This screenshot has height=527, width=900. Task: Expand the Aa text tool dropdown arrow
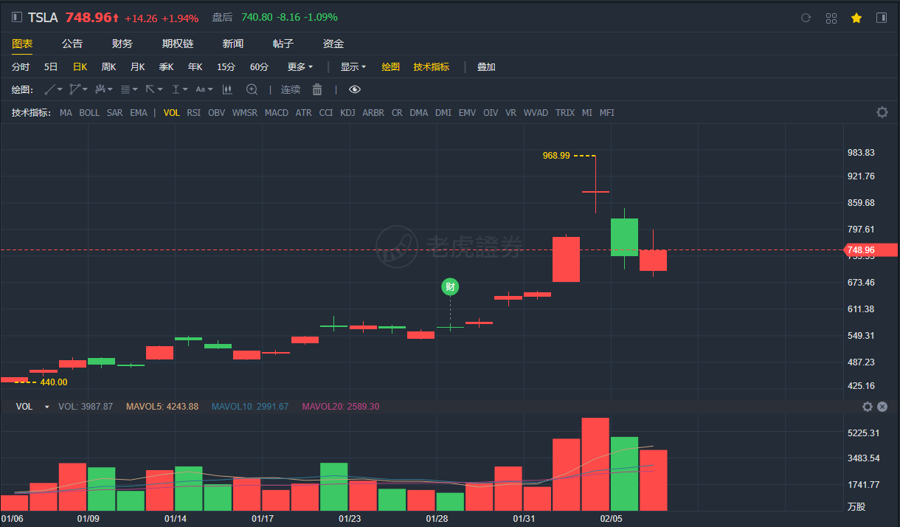tap(210, 89)
